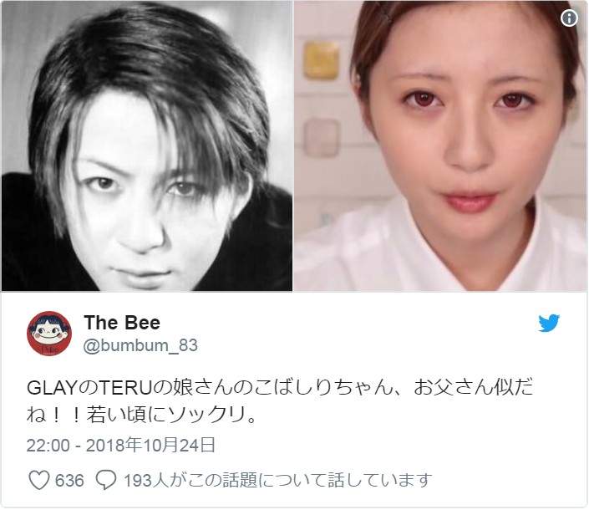This screenshot has width=589, height=510.
Task: Open the @bumbum_83 handle link
Action: tap(140, 346)
